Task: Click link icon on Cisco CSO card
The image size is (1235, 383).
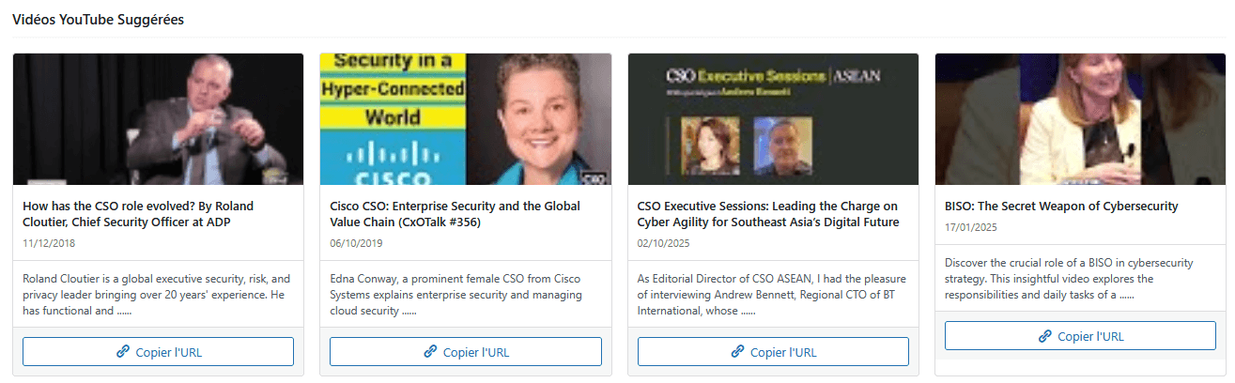Action: [431, 352]
